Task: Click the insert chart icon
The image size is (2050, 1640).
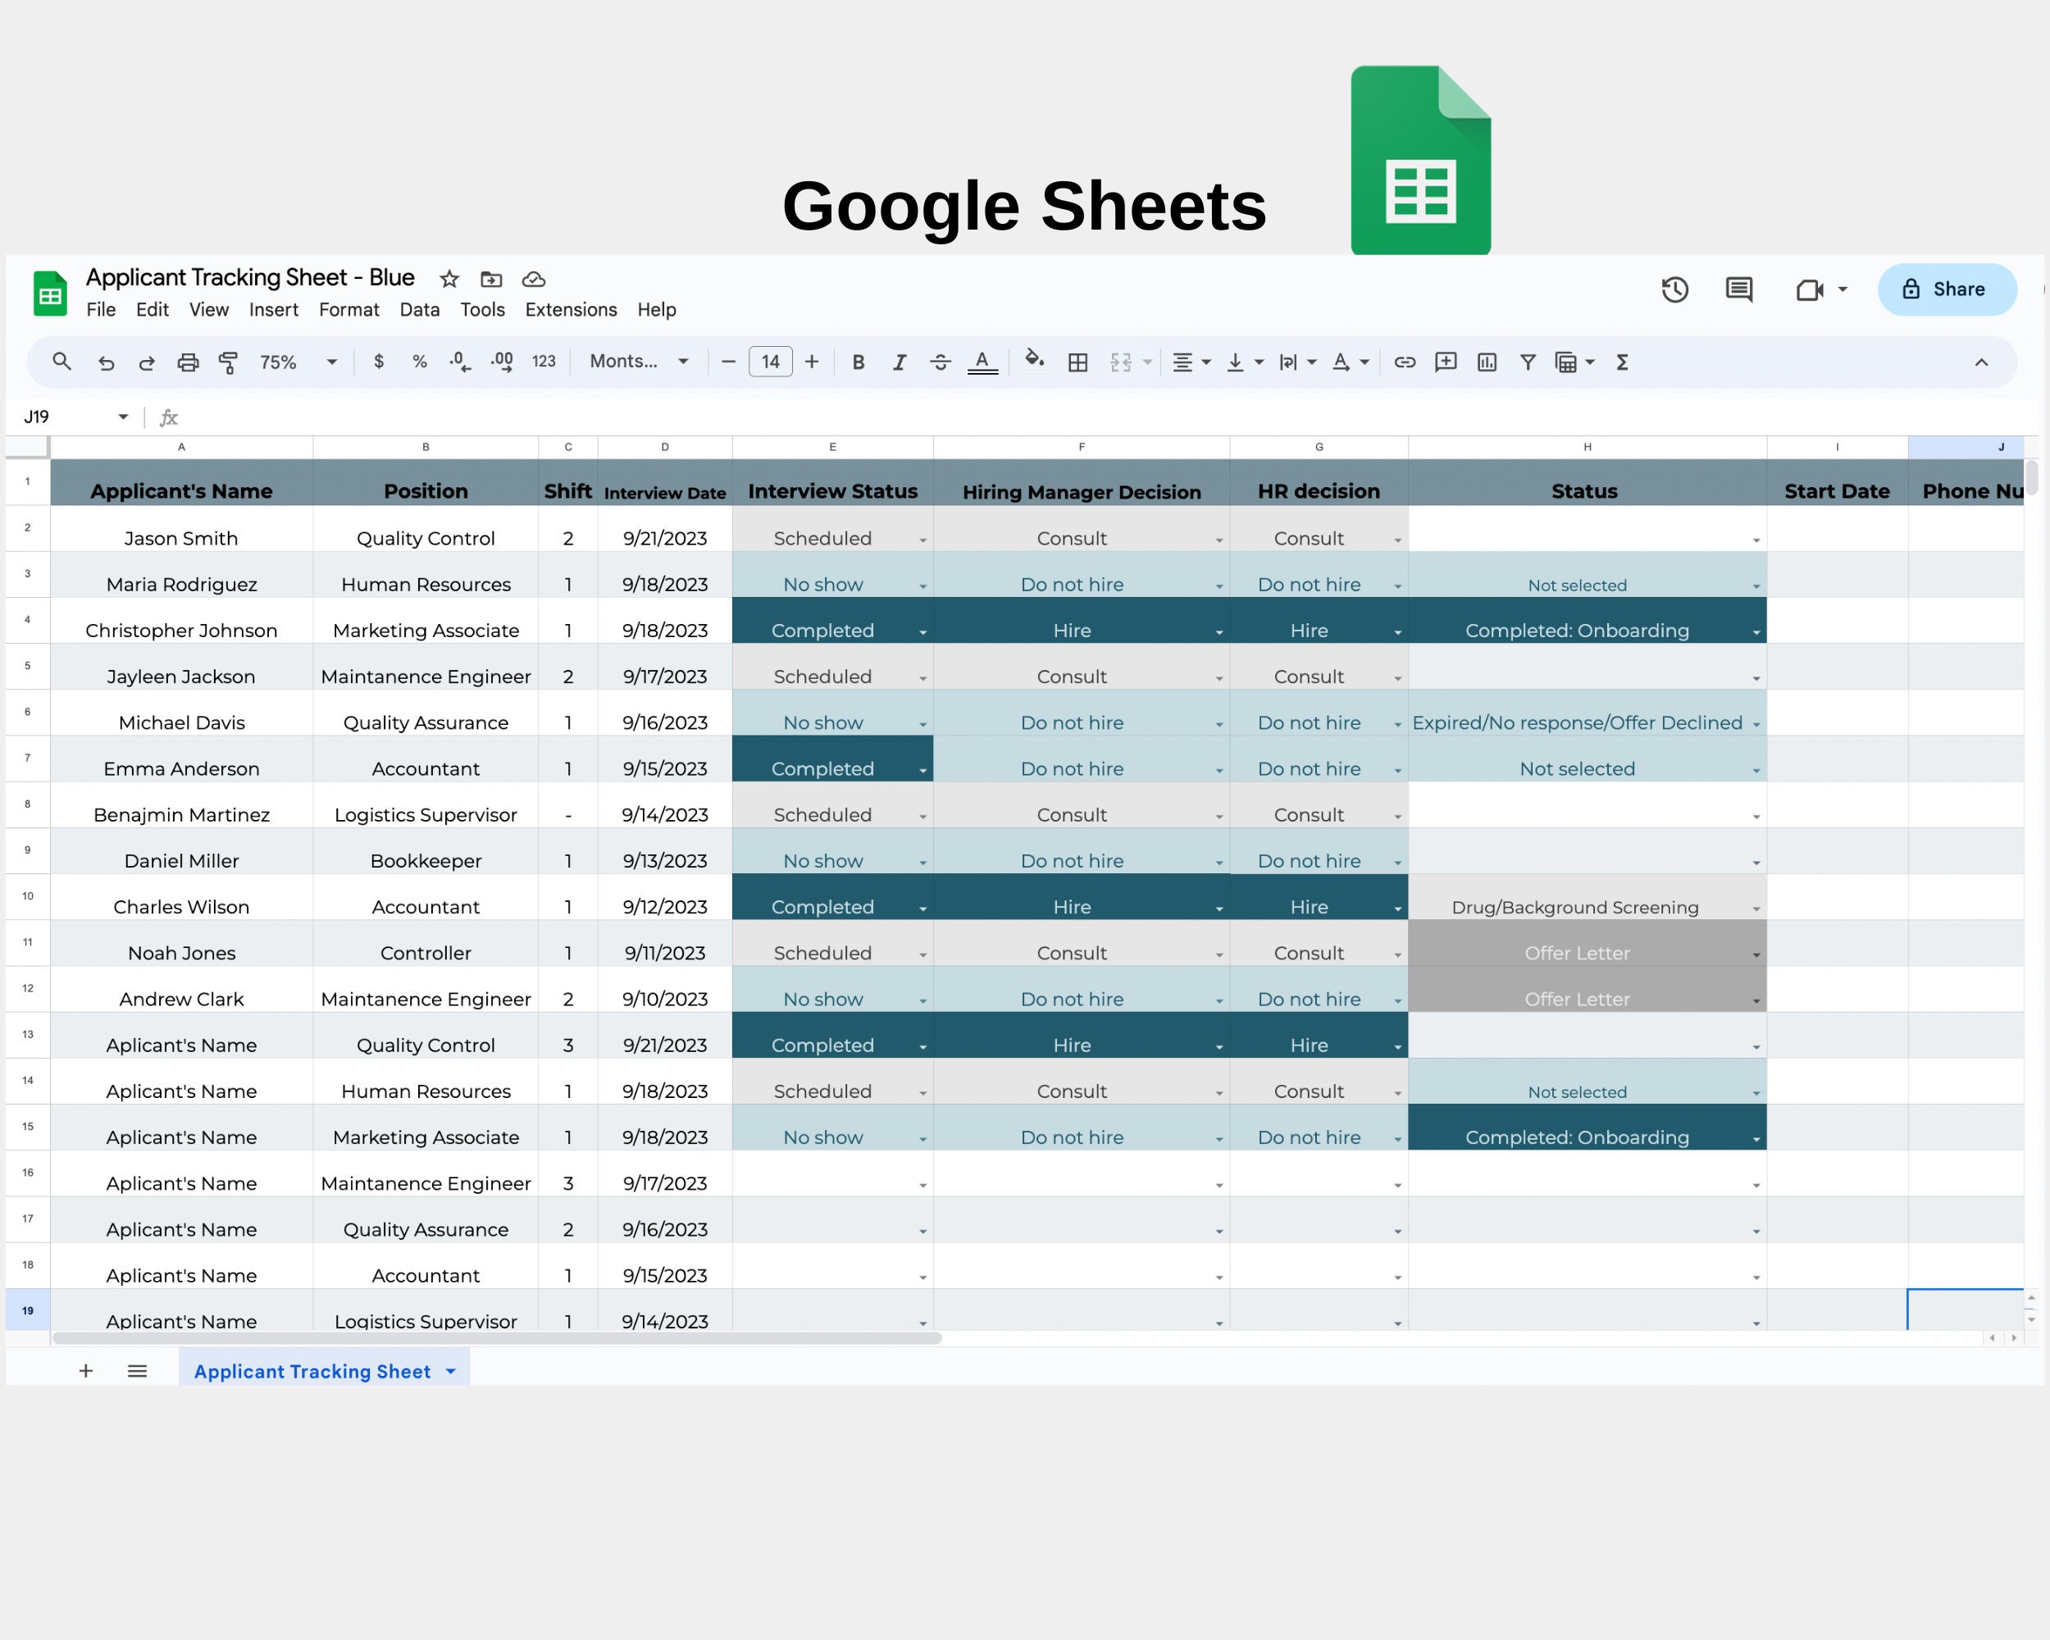Action: tap(1487, 362)
